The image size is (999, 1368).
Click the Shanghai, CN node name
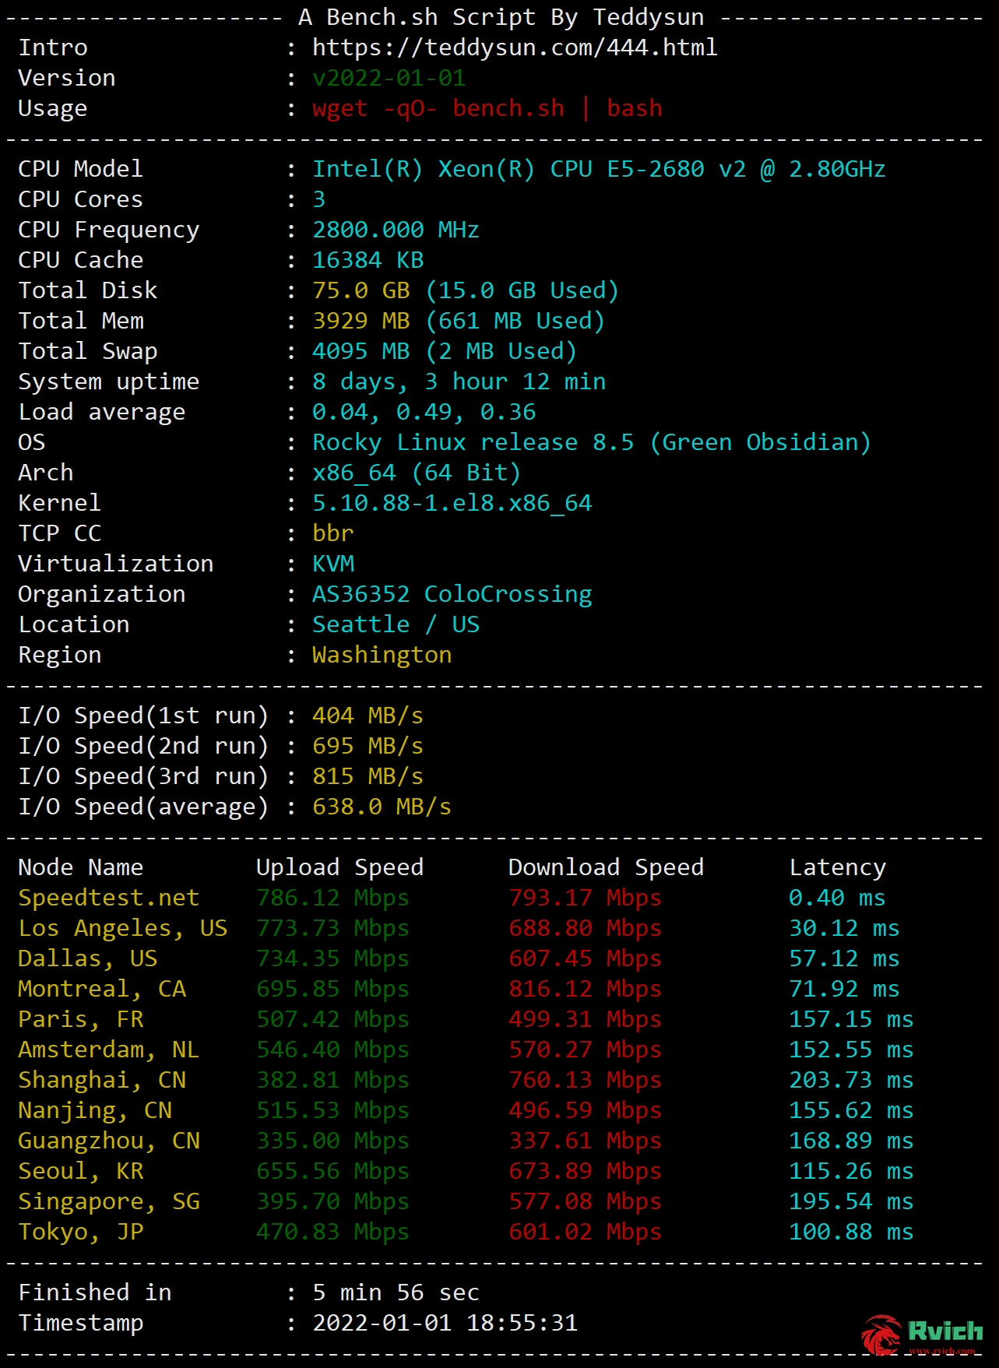101,1080
